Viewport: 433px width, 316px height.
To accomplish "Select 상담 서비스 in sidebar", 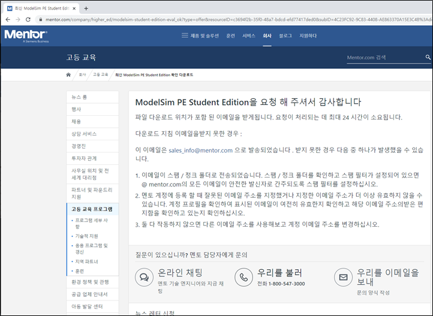I will click(x=92, y=134).
